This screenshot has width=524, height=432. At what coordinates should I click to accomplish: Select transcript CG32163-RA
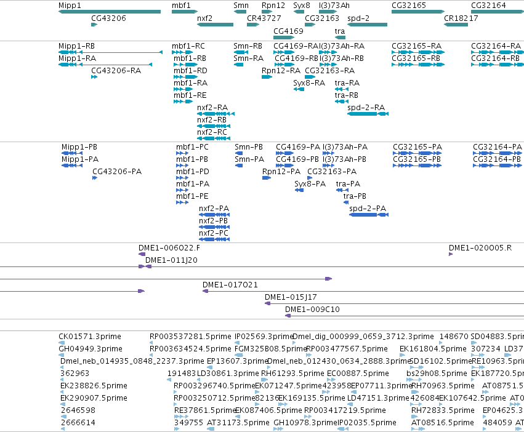(310, 77)
